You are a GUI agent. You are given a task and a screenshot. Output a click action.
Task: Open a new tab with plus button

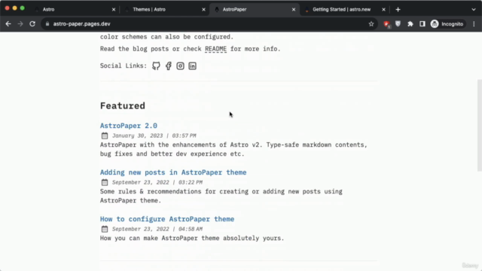coord(398,10)
